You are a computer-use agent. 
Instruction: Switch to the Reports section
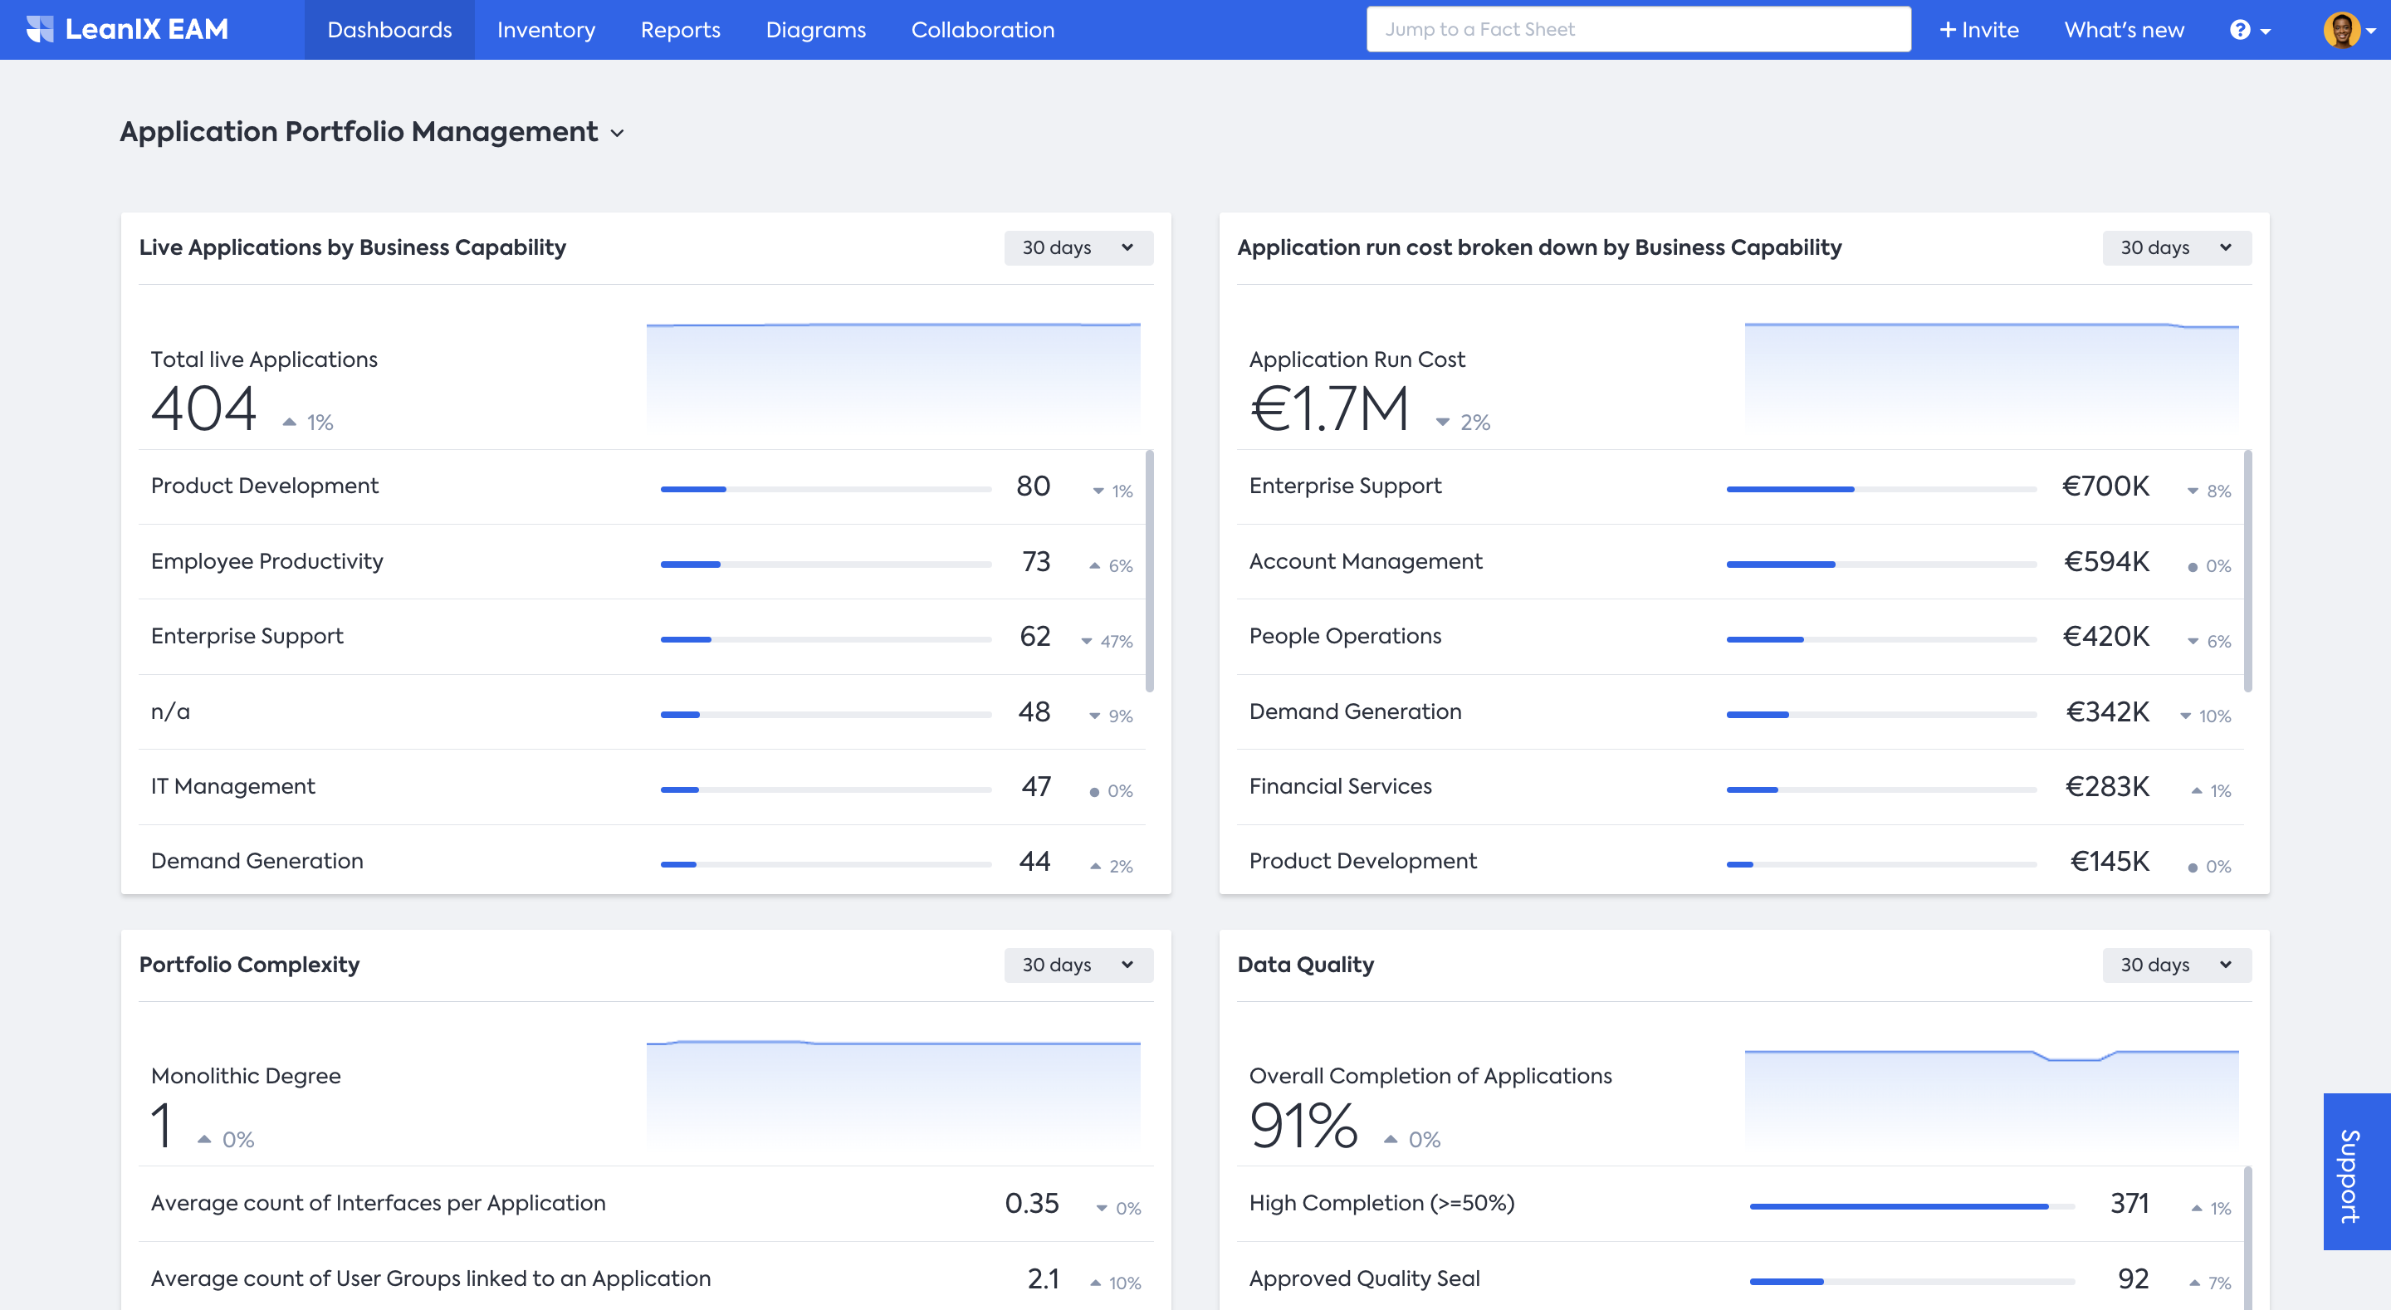point(681,30)
